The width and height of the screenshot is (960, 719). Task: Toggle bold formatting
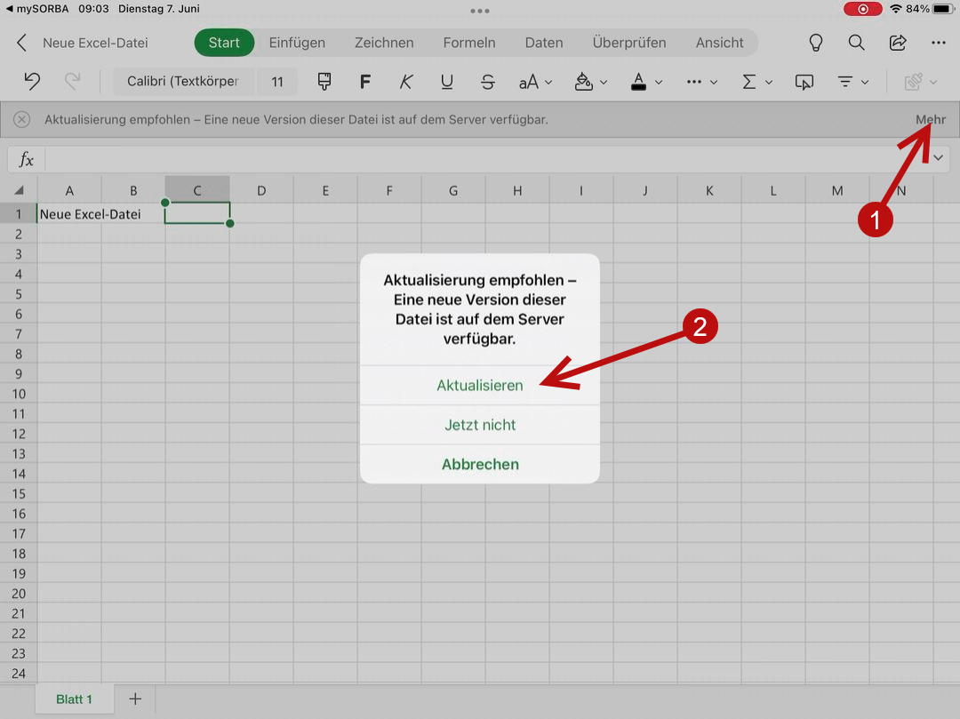coord(364,82)
